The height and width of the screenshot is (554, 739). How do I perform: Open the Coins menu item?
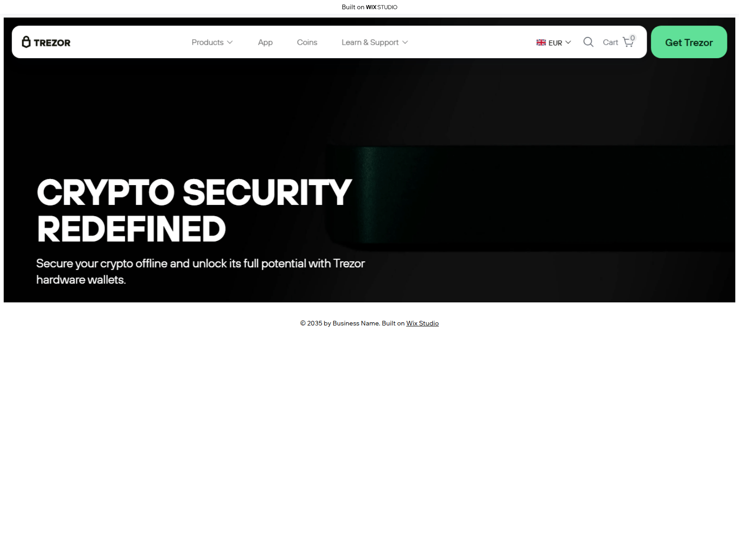pos(307,42)
